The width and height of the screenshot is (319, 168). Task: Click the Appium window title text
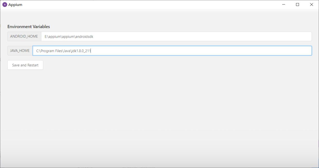pyautogui.click(x=15, y=5)
